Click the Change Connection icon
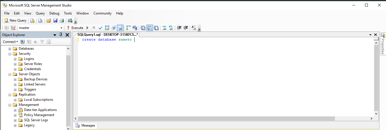 click(x=13, y=28)
